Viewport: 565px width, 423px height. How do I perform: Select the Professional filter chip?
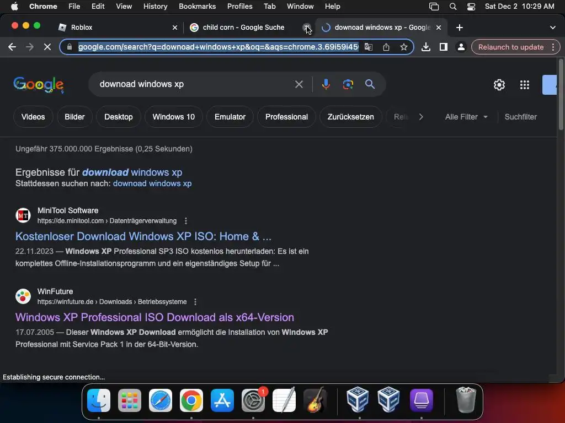[286, 117]
